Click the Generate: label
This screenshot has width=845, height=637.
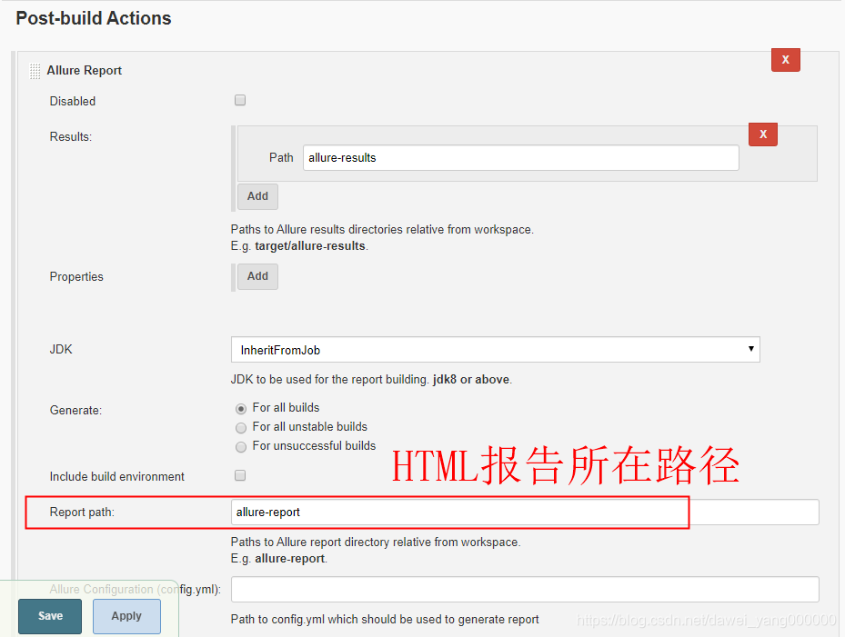point(75,411)
